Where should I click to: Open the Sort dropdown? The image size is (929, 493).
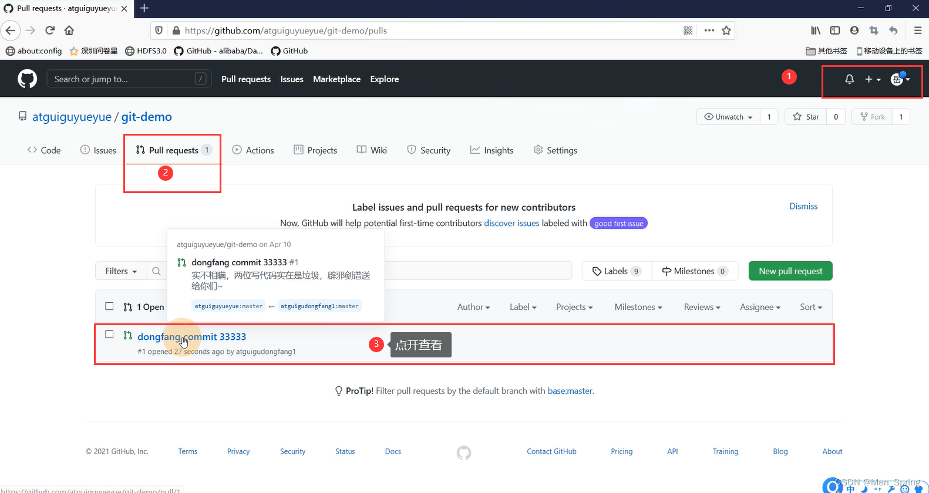click(811, 307)
